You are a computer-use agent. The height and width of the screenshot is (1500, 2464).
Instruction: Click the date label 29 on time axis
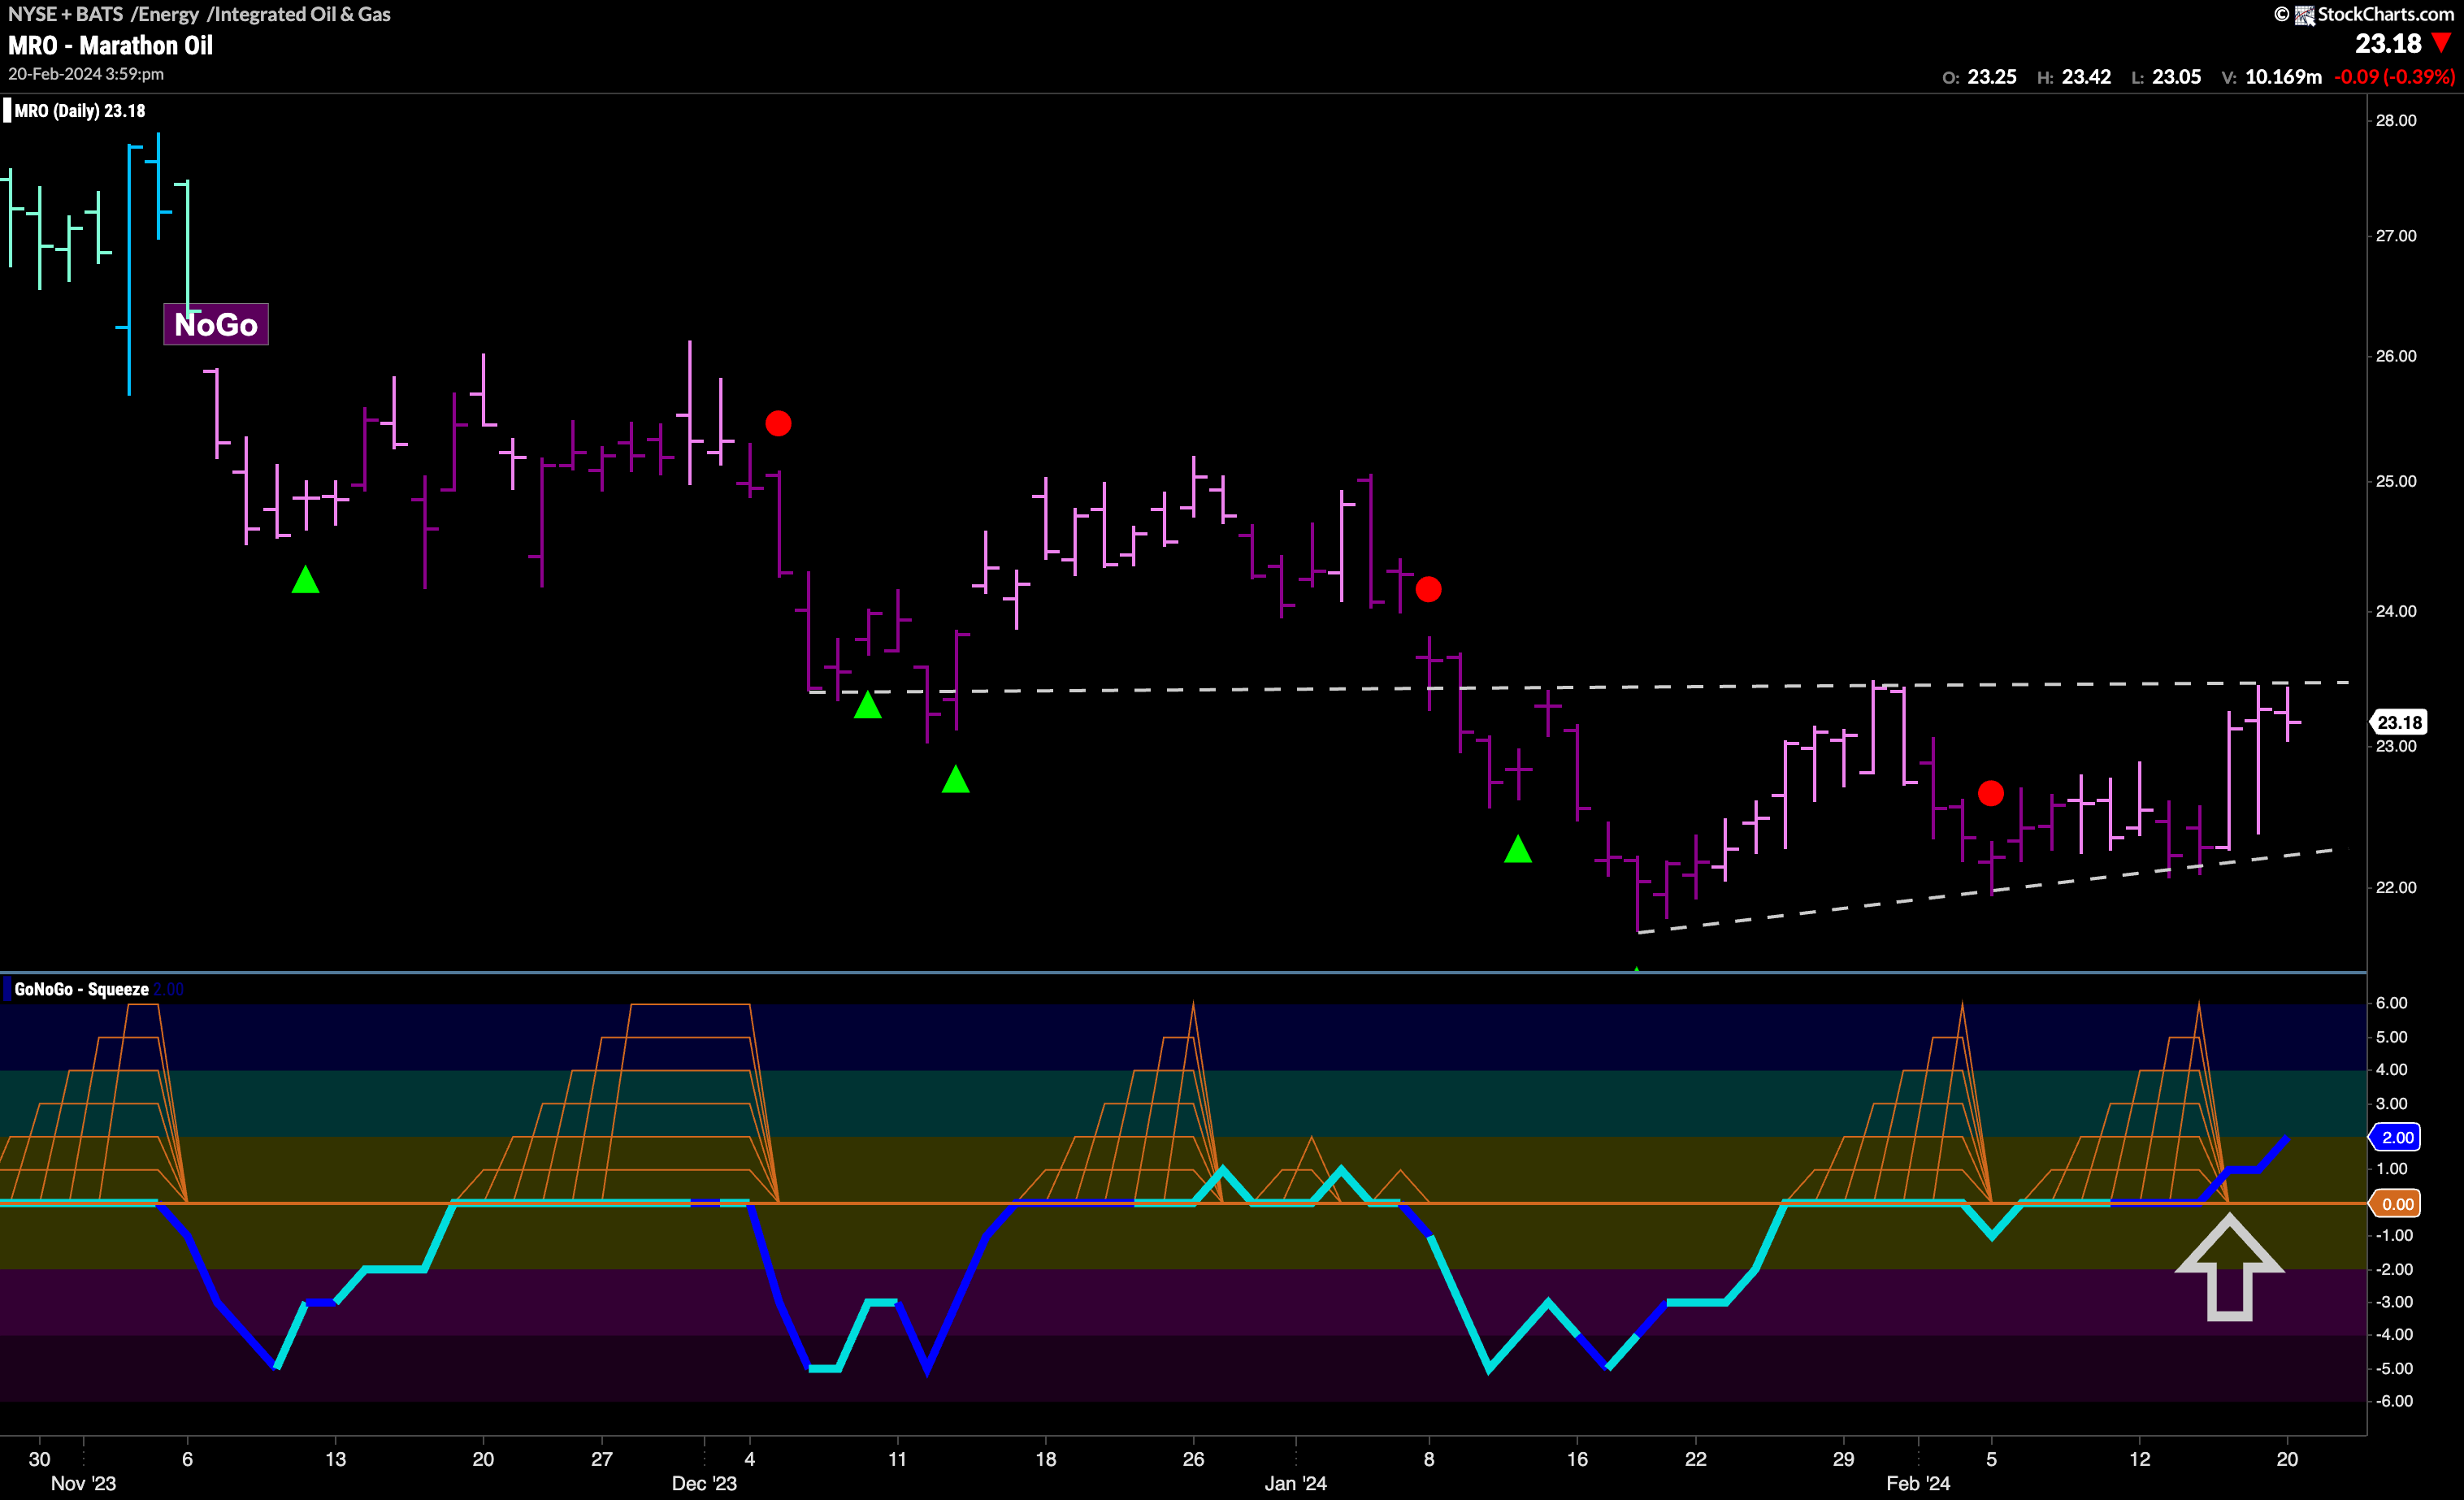point(1843,1459)
